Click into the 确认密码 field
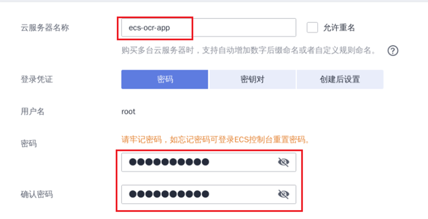Viewport: 428px width, 219px height. (x=208, y=194)
